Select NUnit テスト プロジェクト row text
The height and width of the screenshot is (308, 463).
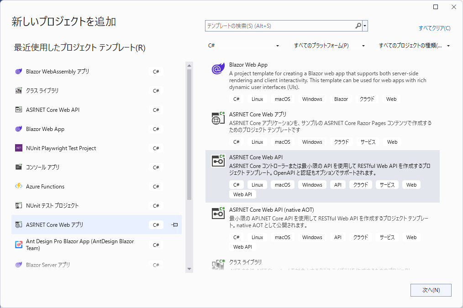tap(52, 206)
